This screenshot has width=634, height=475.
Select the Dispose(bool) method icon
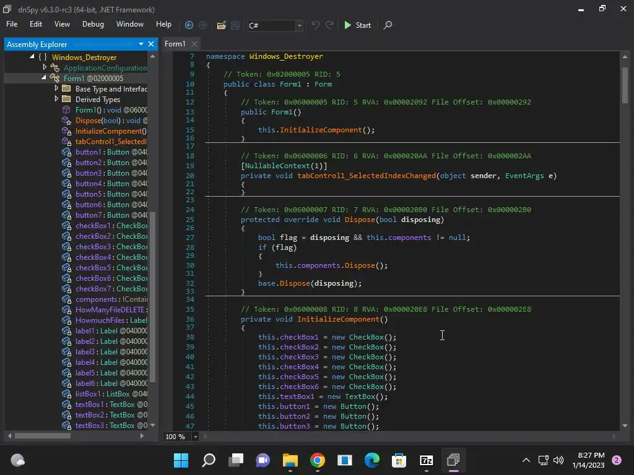click(66, 121)
